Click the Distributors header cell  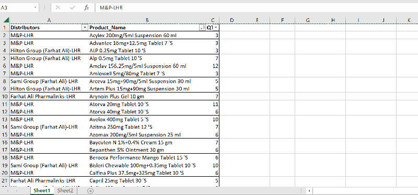(x=49, y=28)
